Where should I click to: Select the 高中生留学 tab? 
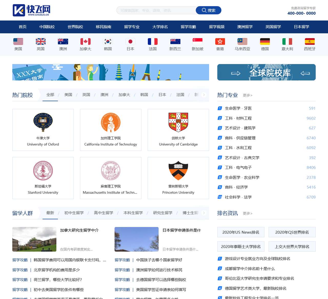coord(104,213)
